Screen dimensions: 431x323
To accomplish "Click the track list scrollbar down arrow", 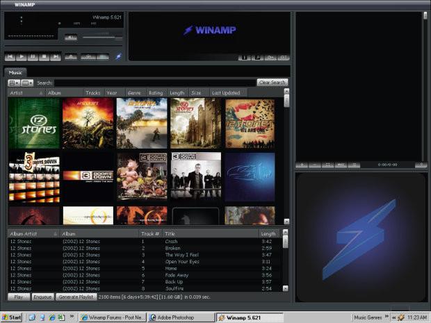I will pyautogui.click(x=285, y=288).
